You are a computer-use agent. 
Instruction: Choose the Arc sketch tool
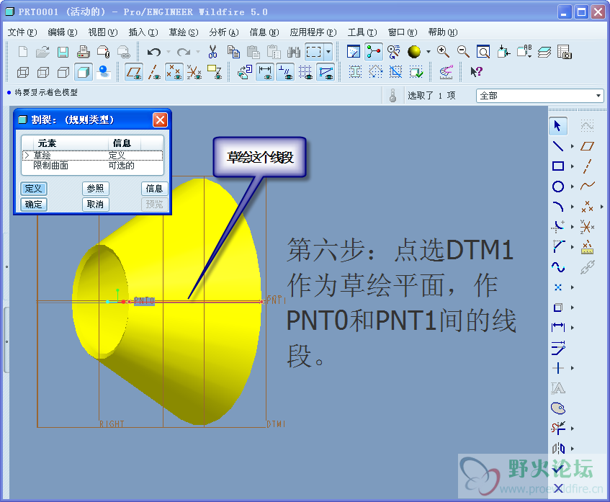[558, 207]
